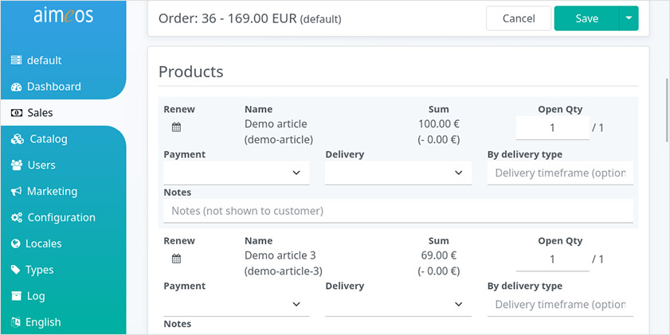Focus Open Qty field for Demo article

click(553, 127)
